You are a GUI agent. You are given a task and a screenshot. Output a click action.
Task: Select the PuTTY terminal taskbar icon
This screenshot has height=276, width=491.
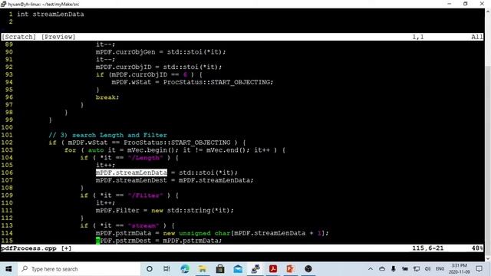point(255,269)
